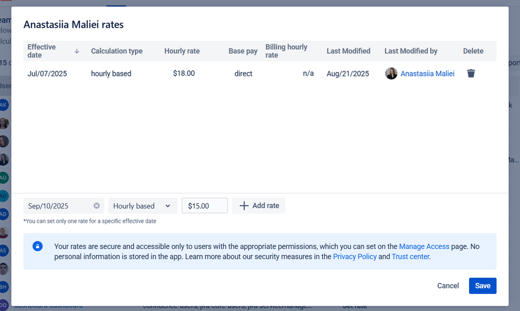Click Anastasiia Maliei's avatar in the row
Image resolution: width=520 pixels, height=311 pixels.
[x=391, y=73]
